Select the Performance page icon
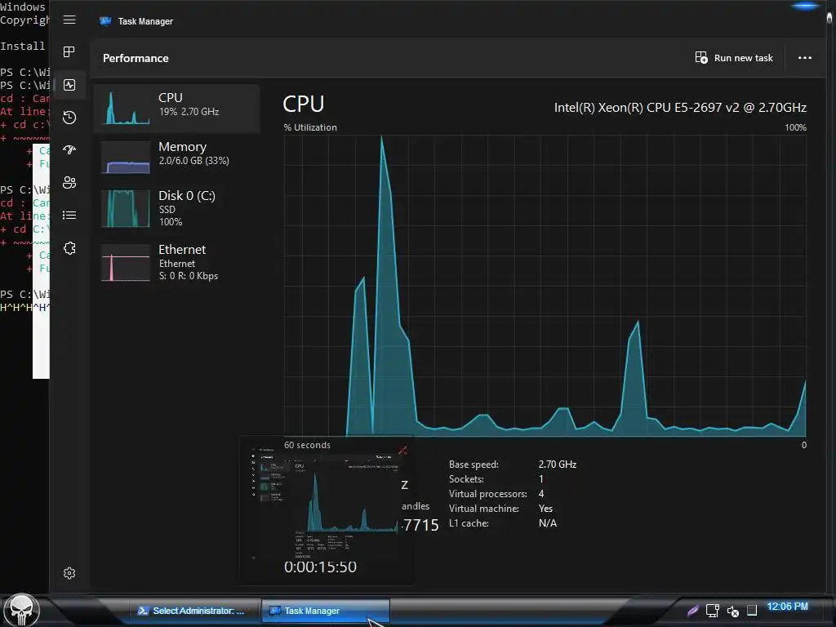 click(69, 85)
